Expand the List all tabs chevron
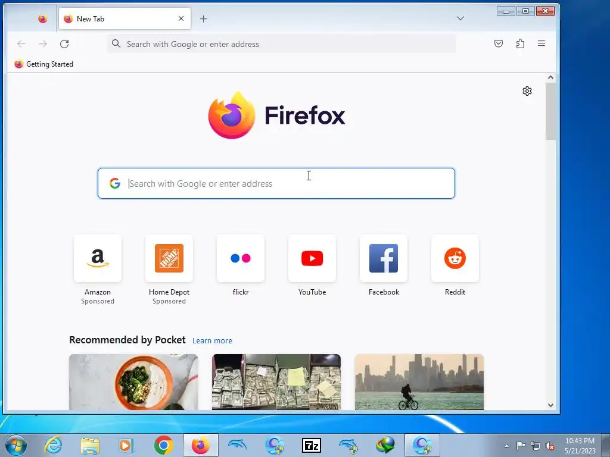The width and height of the screenshot is (610, 457). (x=460, y=18)
